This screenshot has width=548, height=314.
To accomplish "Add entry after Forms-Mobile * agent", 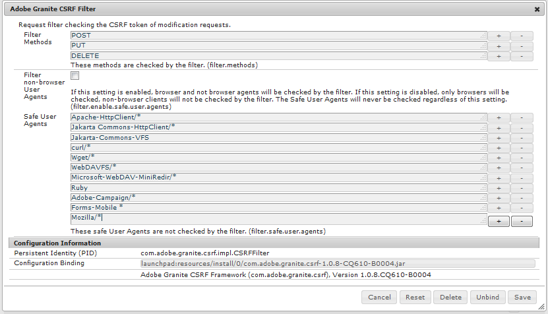I will coord(499,208).
